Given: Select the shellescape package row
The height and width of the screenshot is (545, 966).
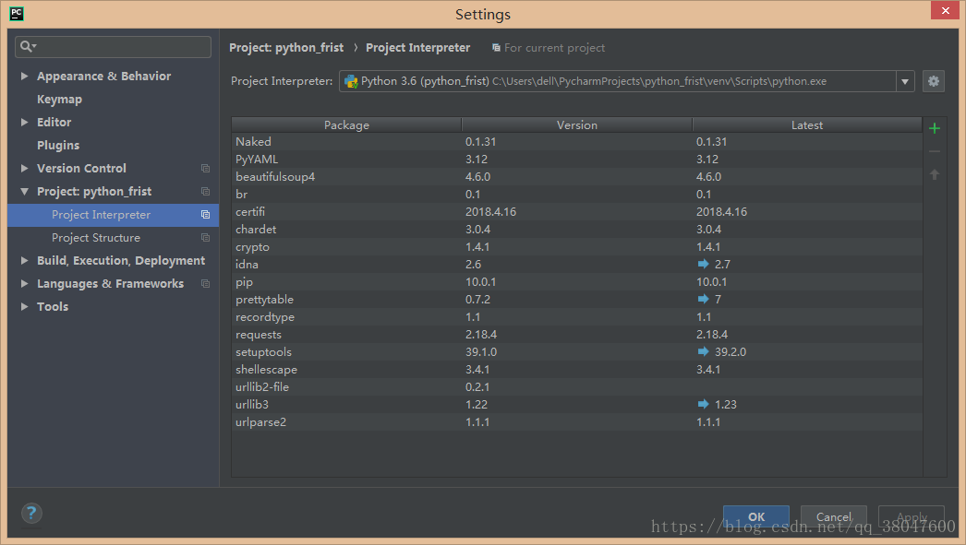Looking at the screenshot, I should click(x=576, y=369).
